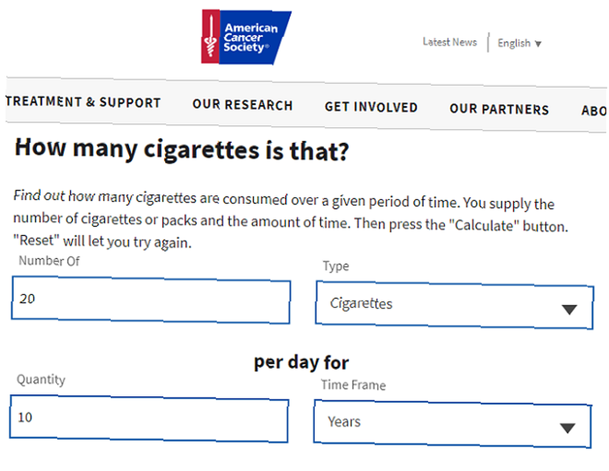Expand the English language selector
Screen dimensions: 609x471
click(x=519, y=43)
